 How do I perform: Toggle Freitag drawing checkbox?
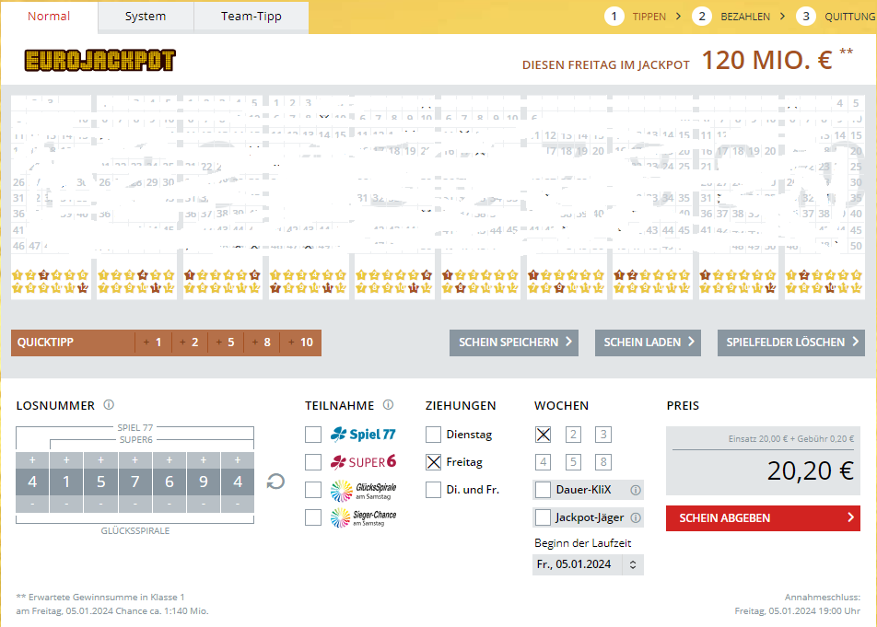click(x=434, y=462)
